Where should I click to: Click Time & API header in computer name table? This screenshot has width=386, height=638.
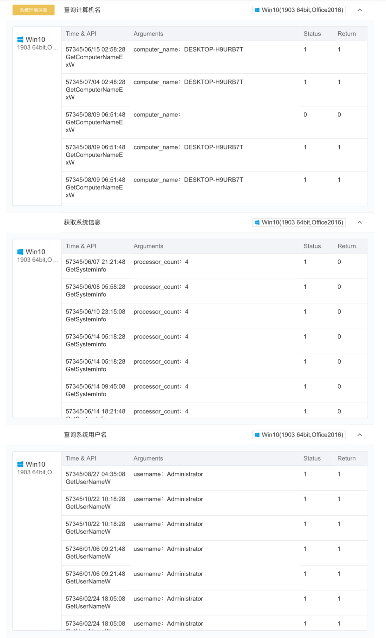(x=81, y=34)
